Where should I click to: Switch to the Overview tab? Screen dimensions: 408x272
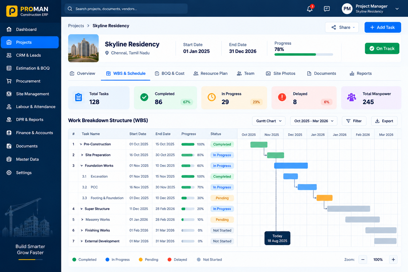tap(82, 74)
